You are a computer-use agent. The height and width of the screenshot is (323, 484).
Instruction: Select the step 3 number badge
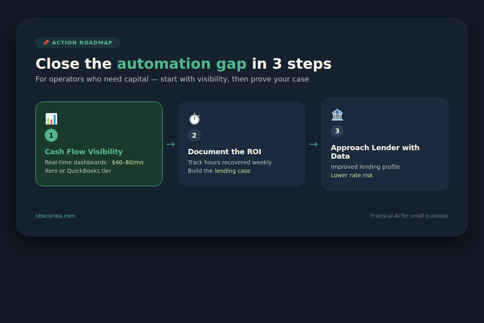point(337,131)
